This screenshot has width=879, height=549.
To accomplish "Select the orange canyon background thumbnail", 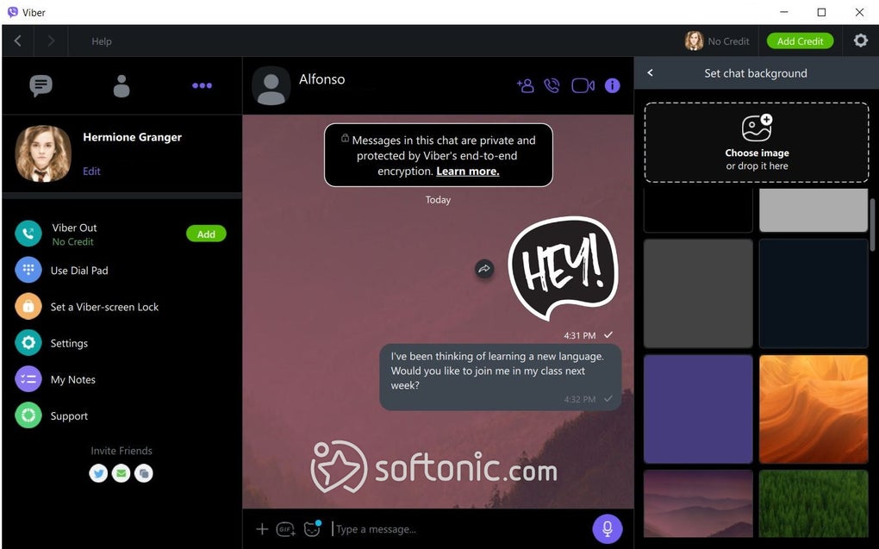I will click(814, 409).
